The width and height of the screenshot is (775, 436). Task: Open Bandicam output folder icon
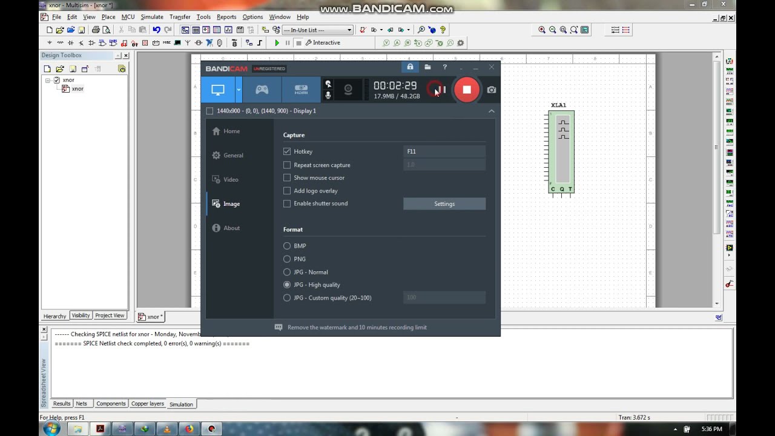[x=427, y=67]
